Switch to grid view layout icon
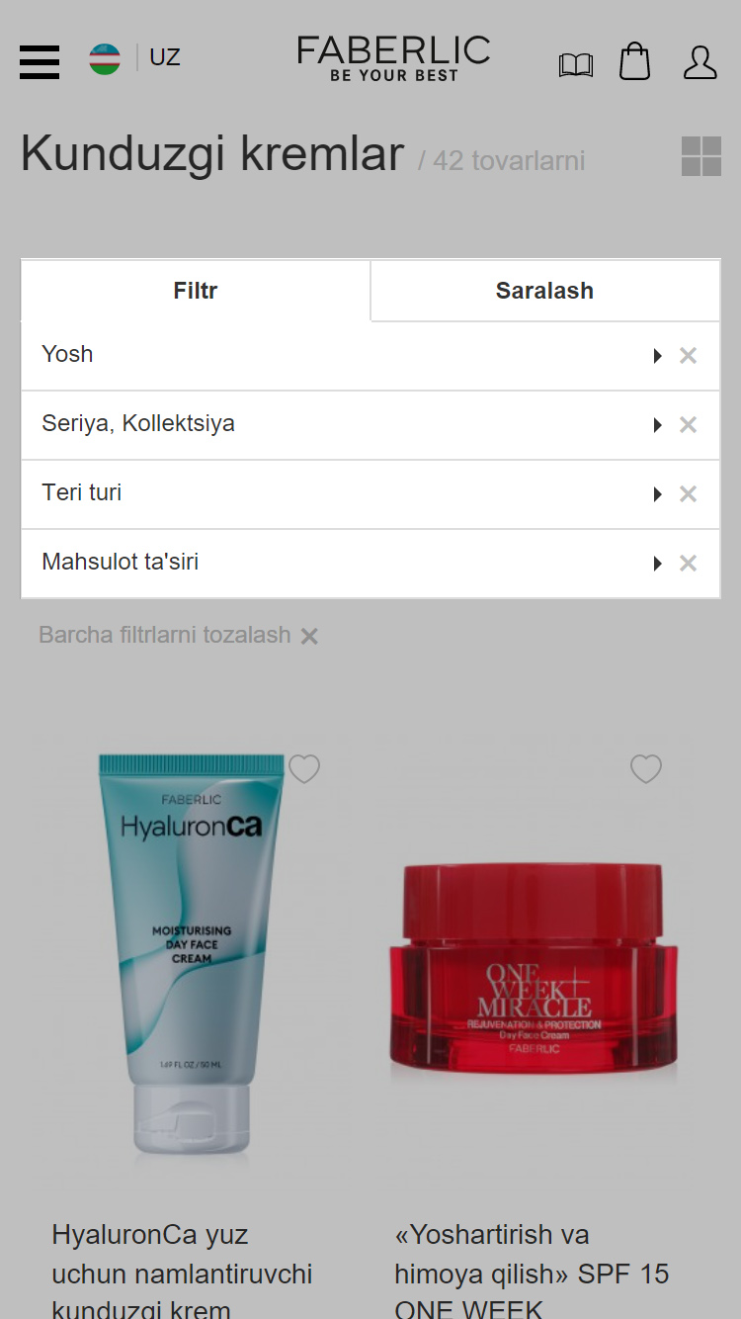741x1319 pixels. pos(701,156)
